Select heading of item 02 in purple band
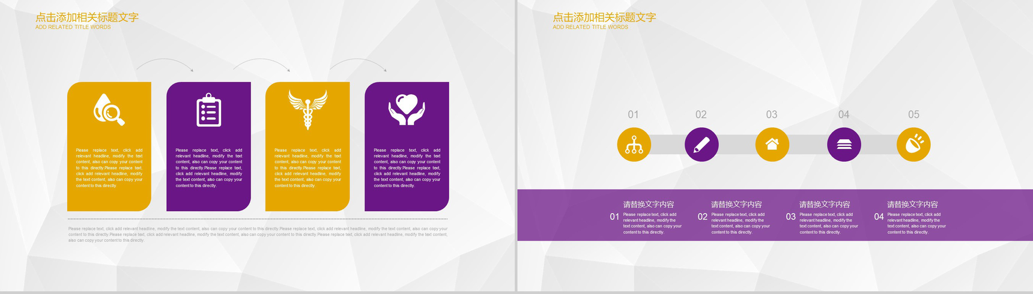The width and height of the screenshot is (1033, 294). 737,205
